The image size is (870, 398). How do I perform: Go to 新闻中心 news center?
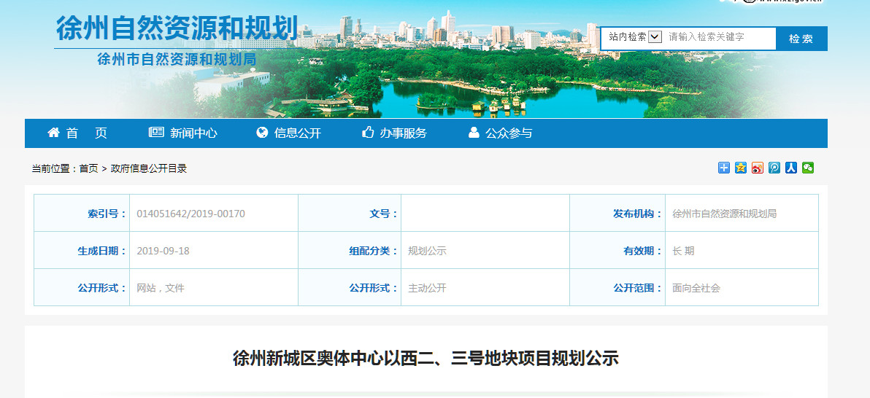tap(183, 133)
